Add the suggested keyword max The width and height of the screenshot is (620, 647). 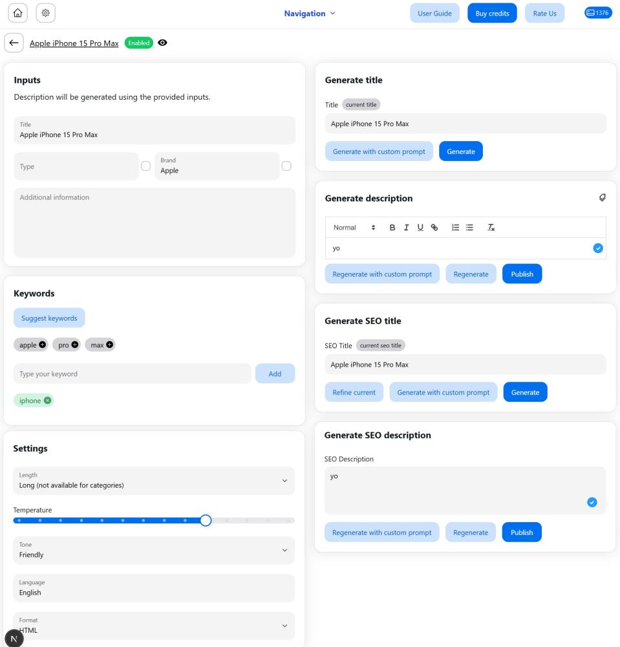click(x=109, y=345)
